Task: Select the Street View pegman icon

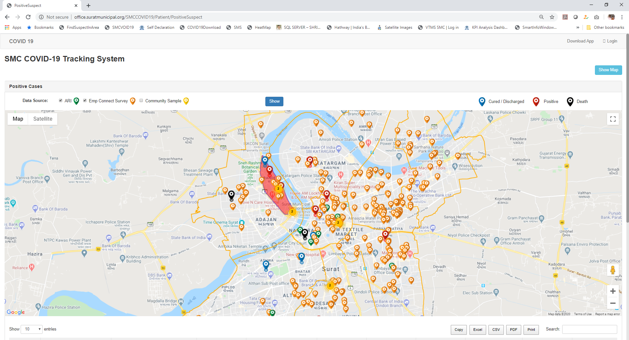Action: pos(613,270)
